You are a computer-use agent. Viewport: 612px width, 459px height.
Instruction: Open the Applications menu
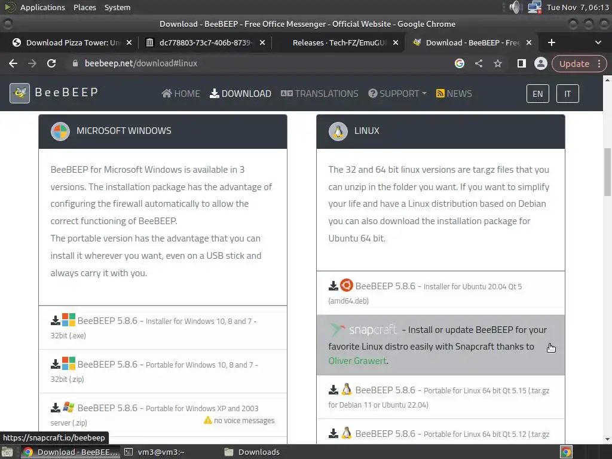(x=42, y=7)
